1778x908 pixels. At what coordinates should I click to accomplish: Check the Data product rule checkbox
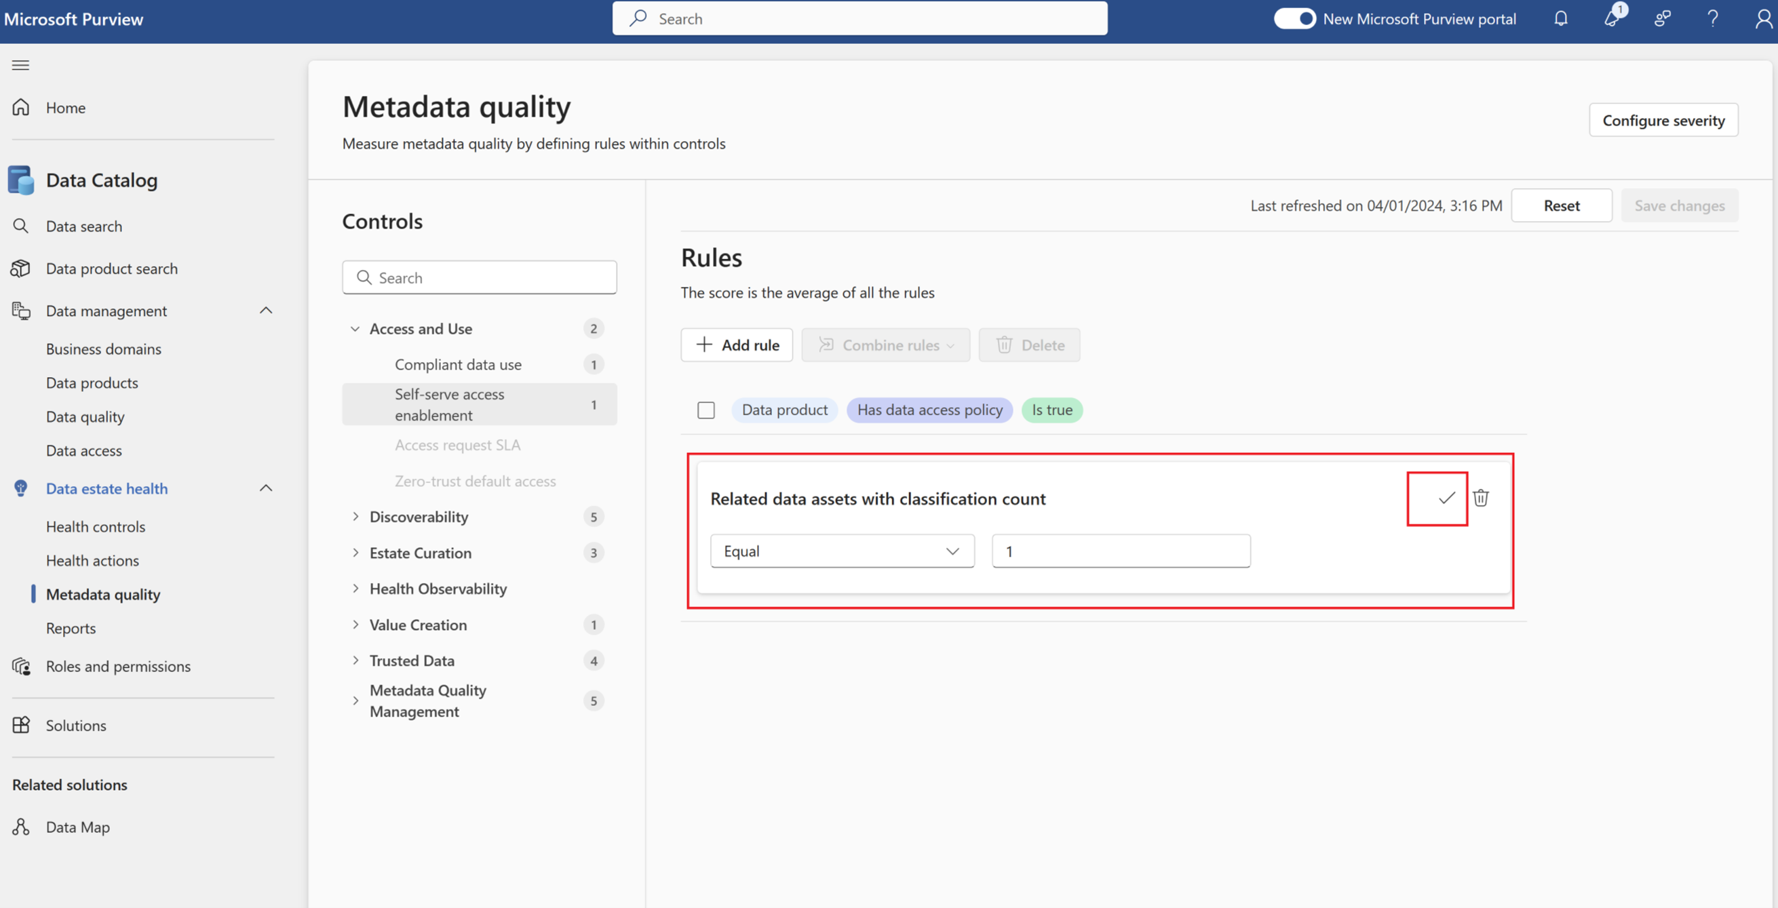pos(706,410)
